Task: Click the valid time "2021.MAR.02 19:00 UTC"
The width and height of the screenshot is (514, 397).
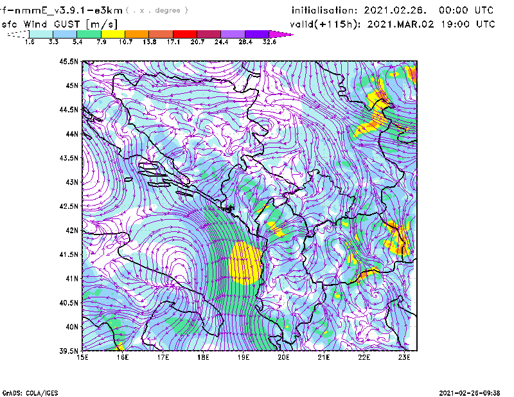Action: 431,24
